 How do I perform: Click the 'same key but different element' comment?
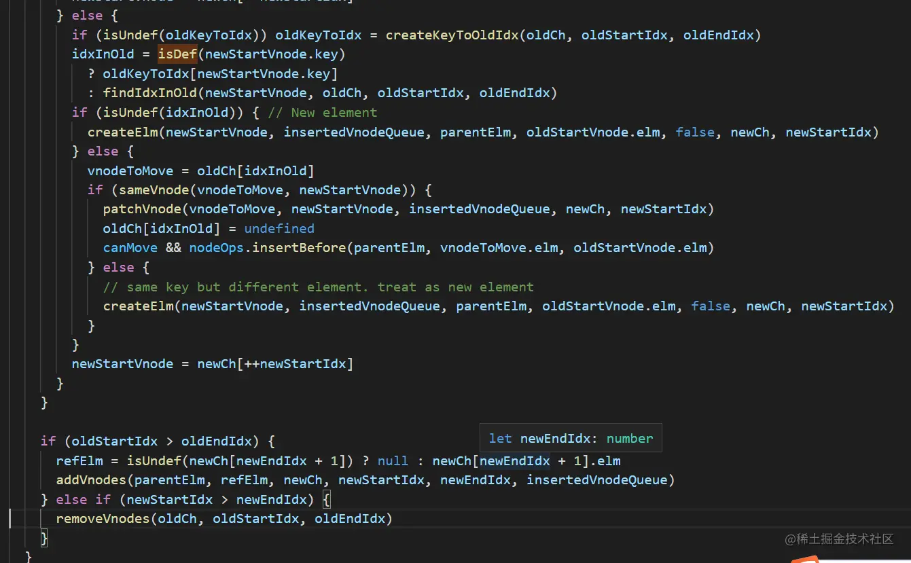point(319,287)
